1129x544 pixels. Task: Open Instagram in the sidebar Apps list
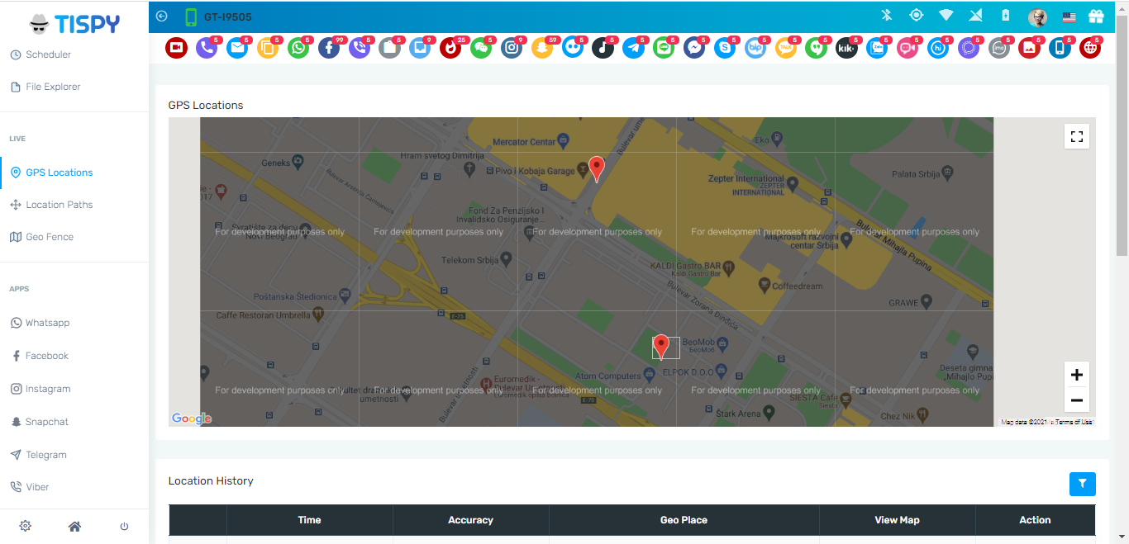pos(48,389)
